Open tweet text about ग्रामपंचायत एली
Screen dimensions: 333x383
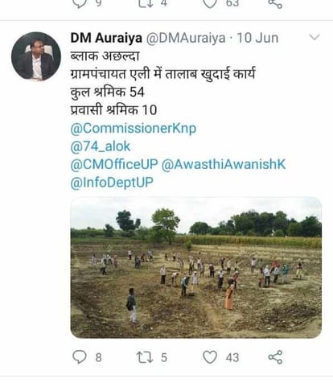(162, 74)
